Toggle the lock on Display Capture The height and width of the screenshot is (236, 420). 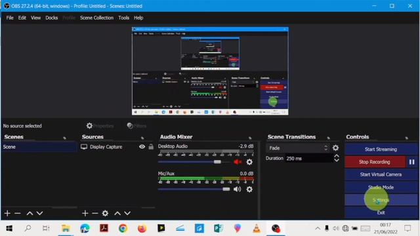151,147
